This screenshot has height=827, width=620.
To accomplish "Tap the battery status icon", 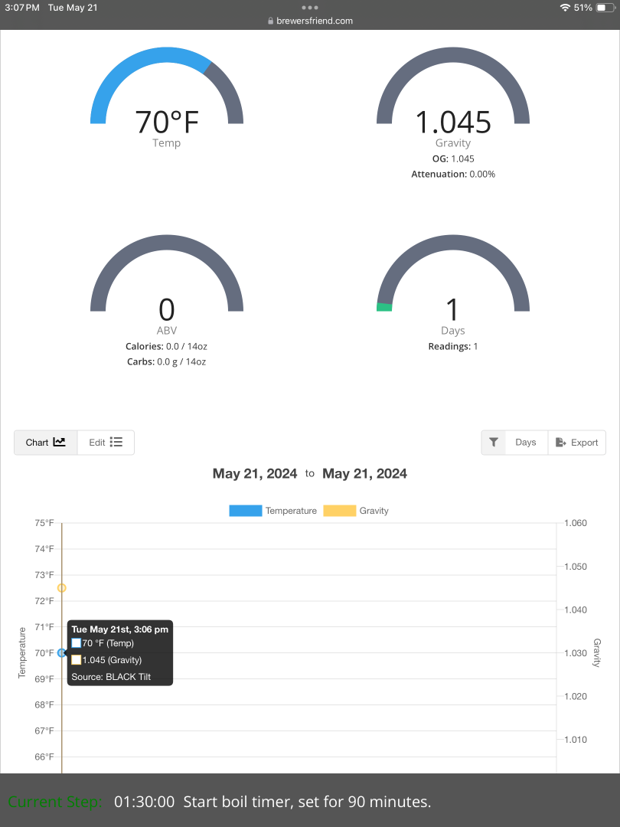I will click(x=605, y=7).
